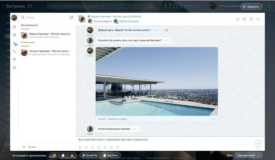Toggle hidden message mode eye icon
The height and width of the screenshot is (160, 275).
(x=105, y=147)
